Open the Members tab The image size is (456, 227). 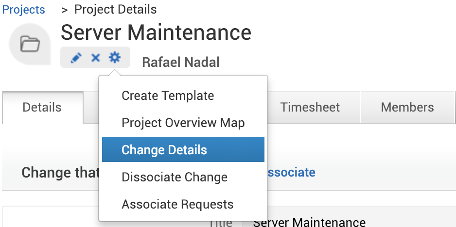coord(407,107)
